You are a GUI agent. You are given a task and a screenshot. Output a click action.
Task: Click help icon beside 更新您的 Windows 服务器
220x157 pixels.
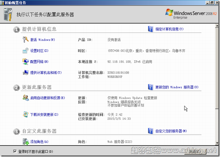coord(151,87)
